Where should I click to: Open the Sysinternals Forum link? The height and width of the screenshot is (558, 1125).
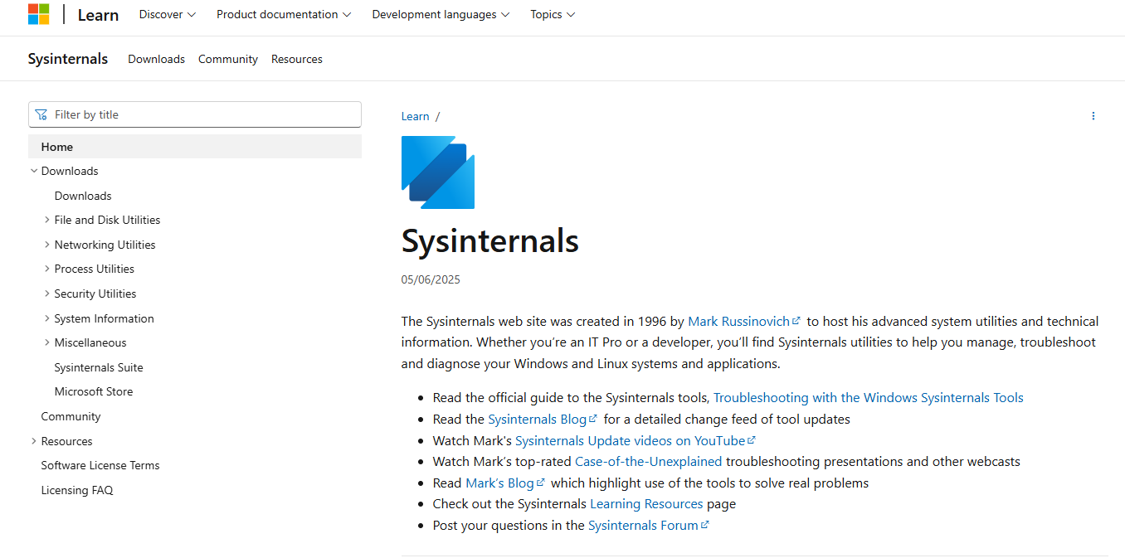click(649, 525)
